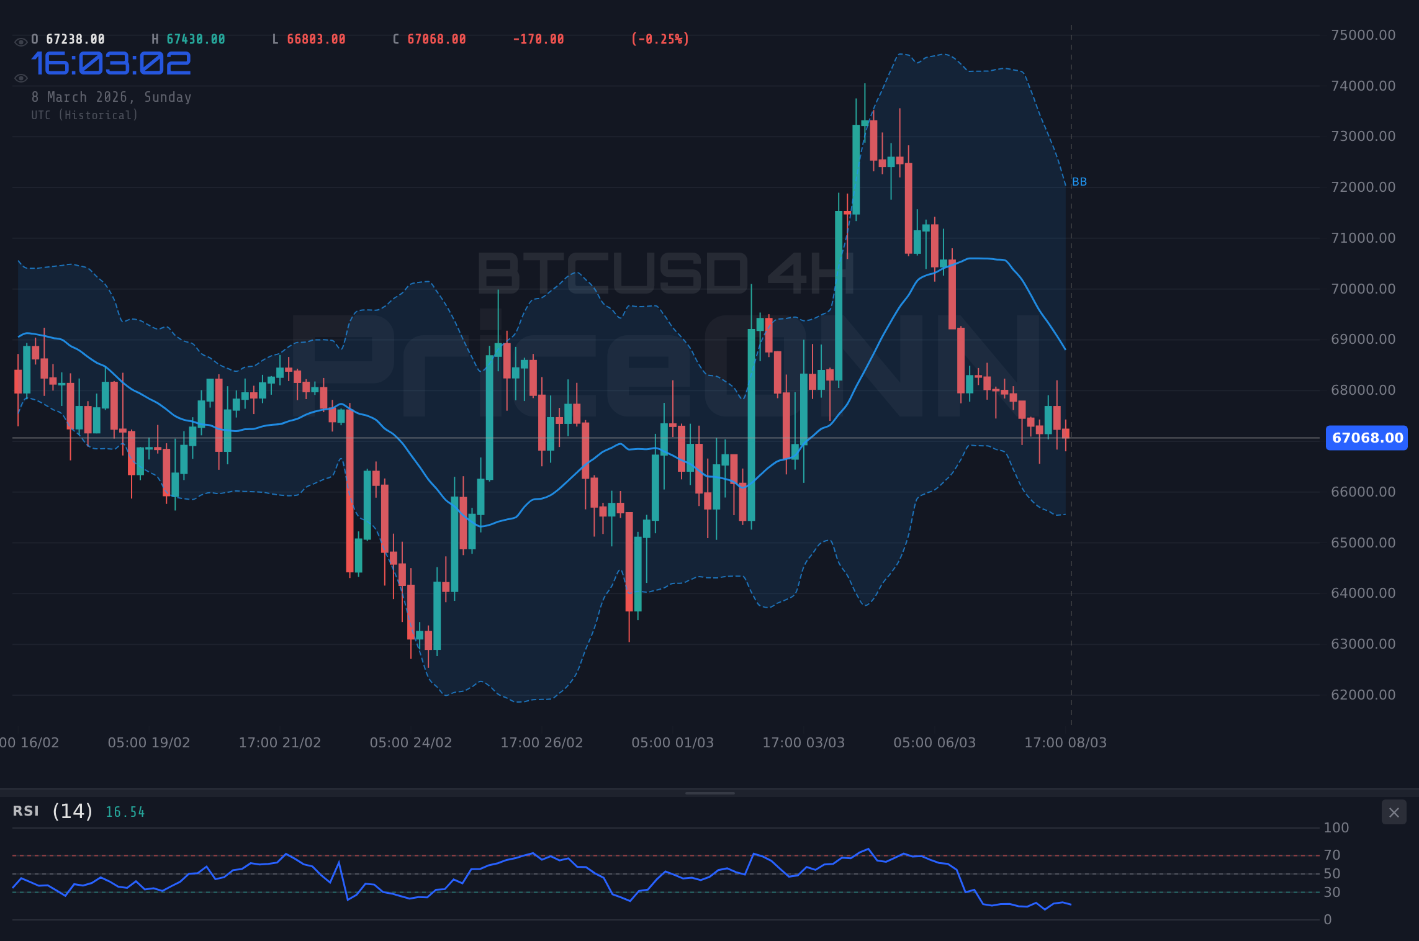Viewport: 1419px width, 941px height.
Task: Click the -170.00 change value
Action: click(x=539, y=39)
